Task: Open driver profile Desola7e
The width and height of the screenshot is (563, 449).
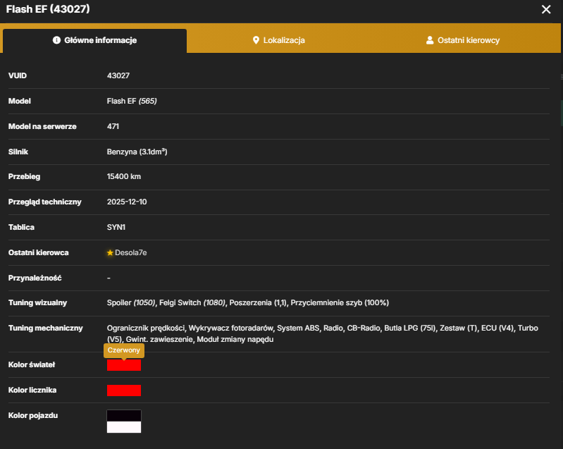Action: 130,252
